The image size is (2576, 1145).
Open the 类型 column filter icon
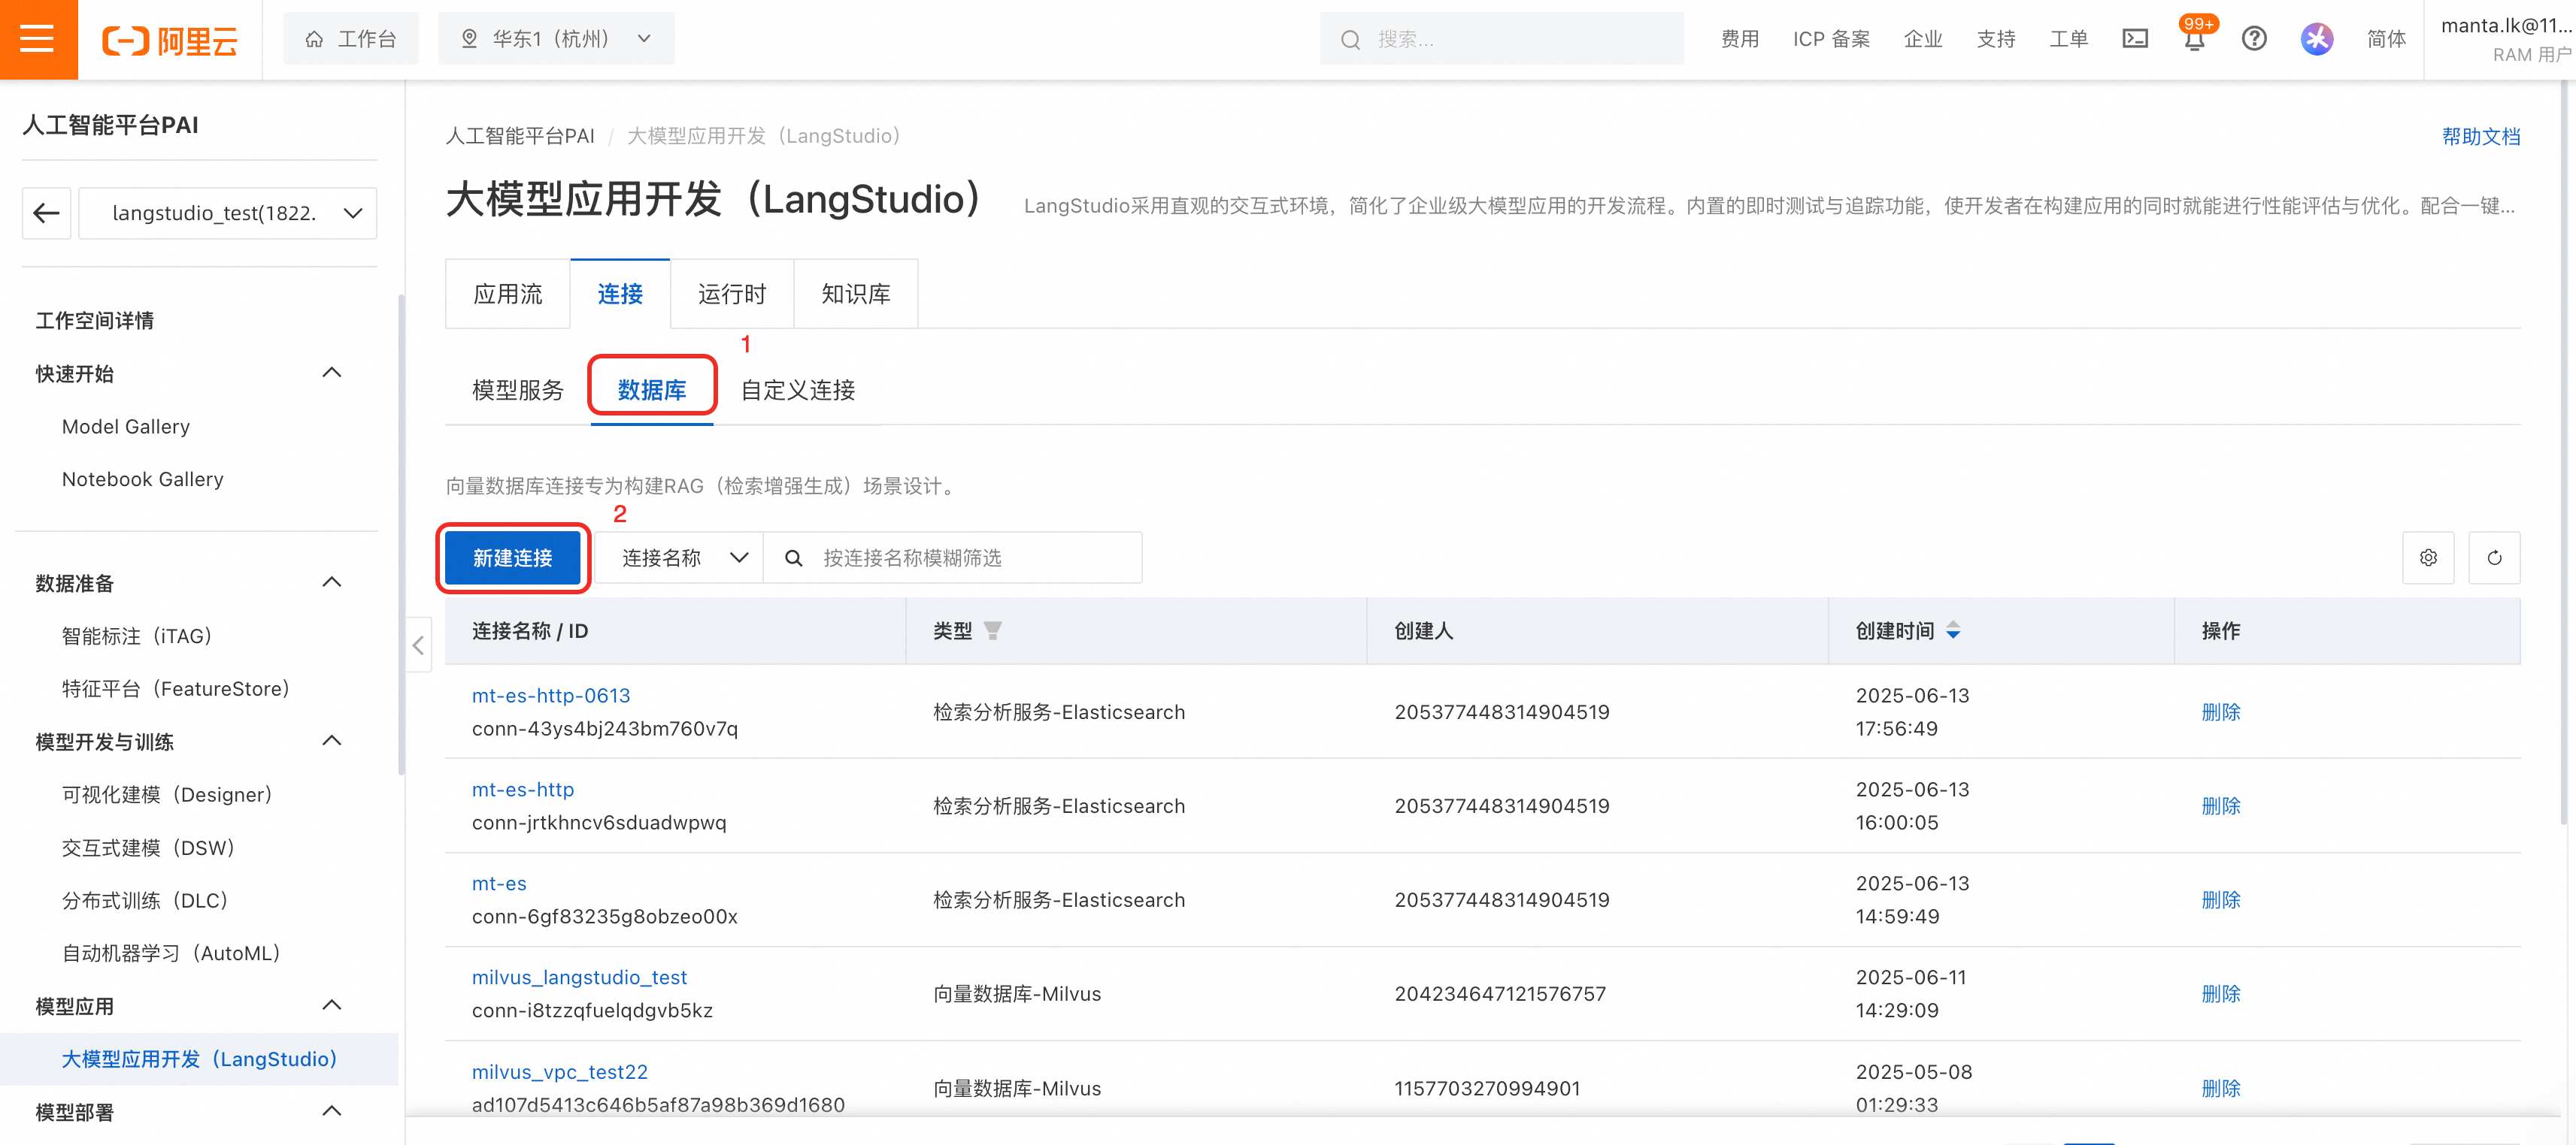(992, 630)
